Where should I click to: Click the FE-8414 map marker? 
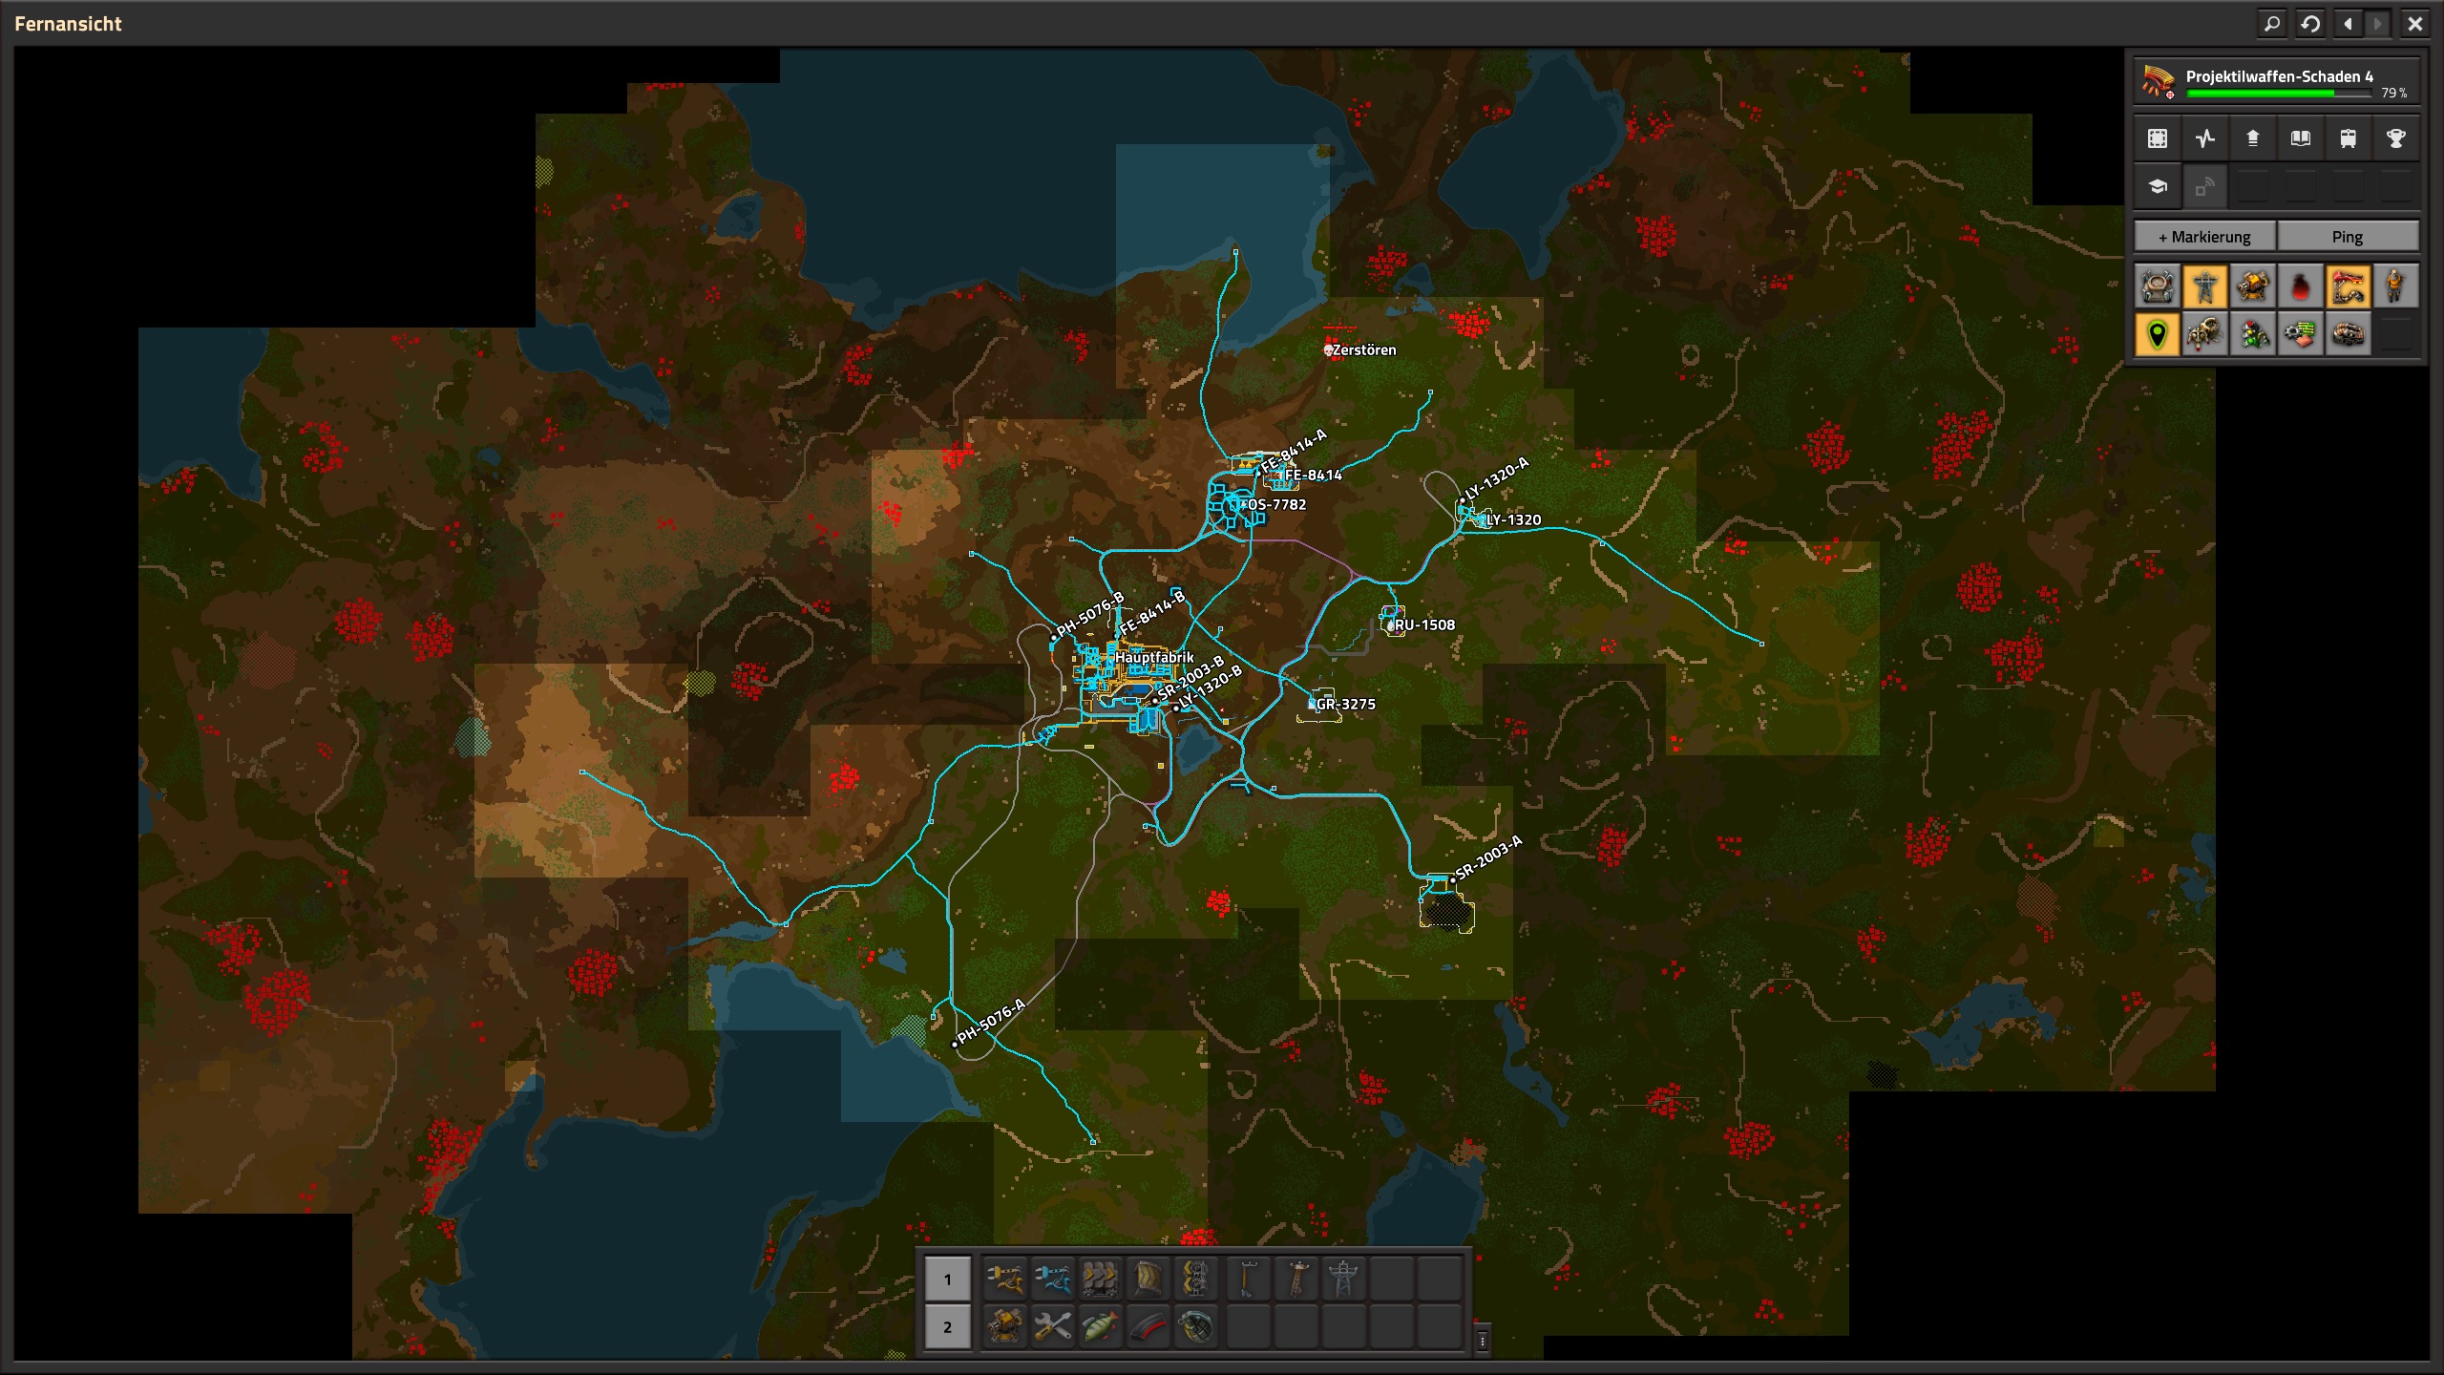point(1313,476)
